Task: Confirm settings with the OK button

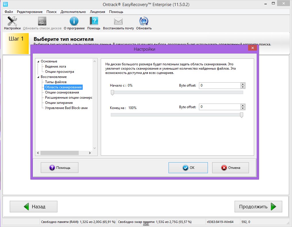Action: coord(188,168)
